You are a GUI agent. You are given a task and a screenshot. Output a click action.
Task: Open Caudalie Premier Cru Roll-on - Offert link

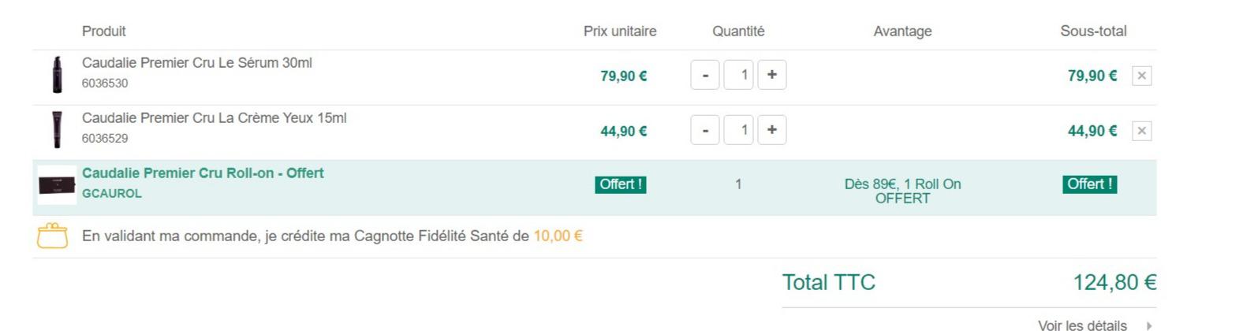(x=203, y=173)
